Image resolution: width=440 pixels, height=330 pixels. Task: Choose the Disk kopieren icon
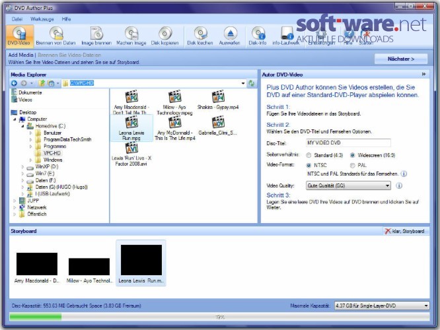(165, 36)
